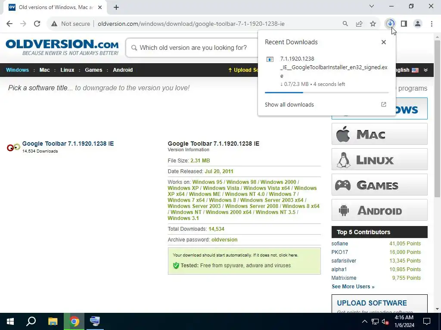Click the scrollbar down arrow
This screenshot has height=330, width=441.
point(437,309)
